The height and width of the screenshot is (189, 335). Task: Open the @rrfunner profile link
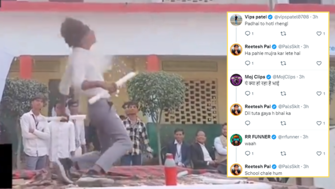pyautogui.click(x=288, y=137)
